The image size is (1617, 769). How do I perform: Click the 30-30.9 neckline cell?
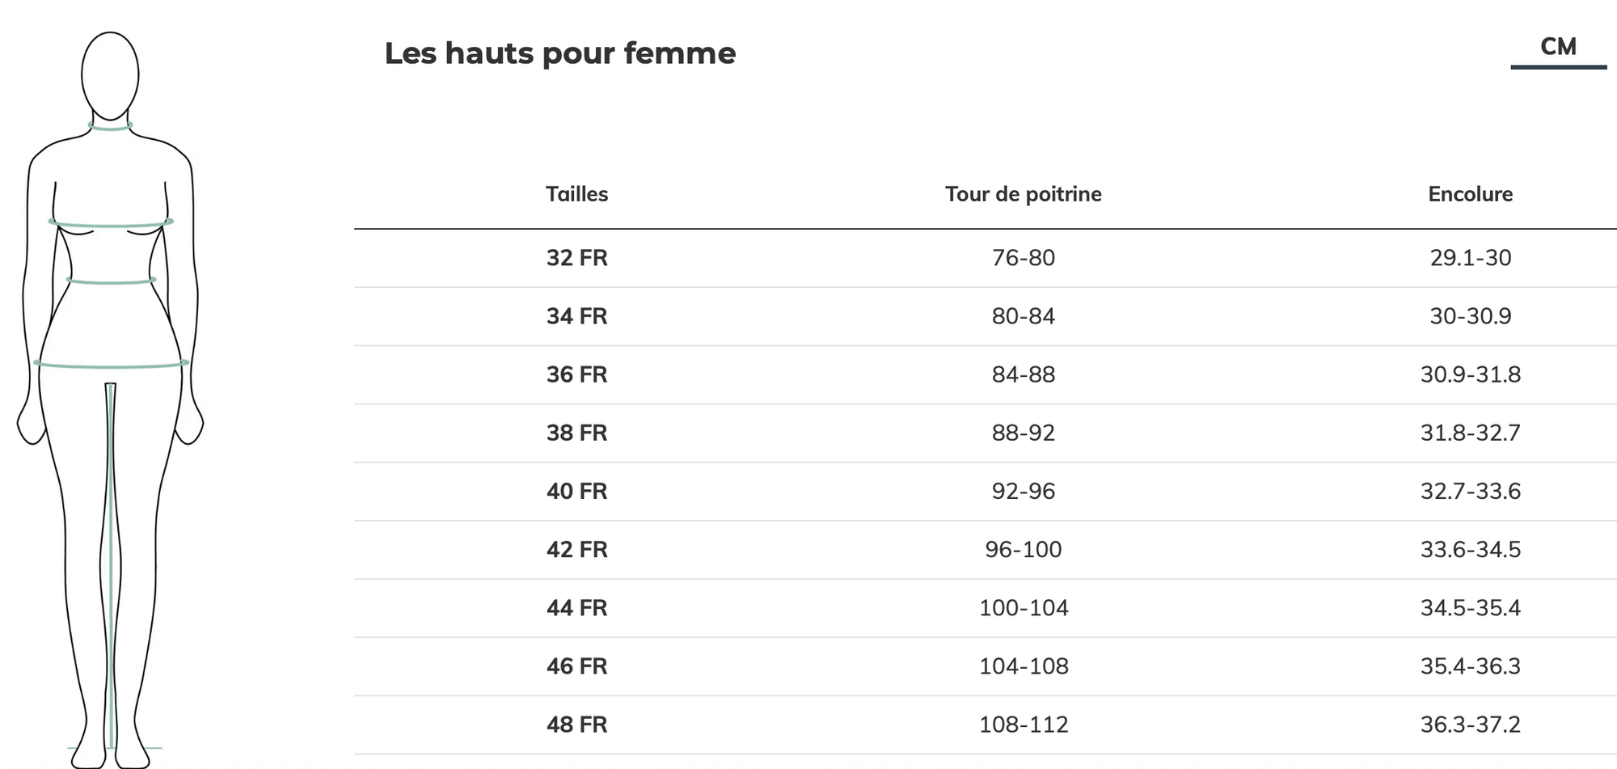(x=1471, y=316)
